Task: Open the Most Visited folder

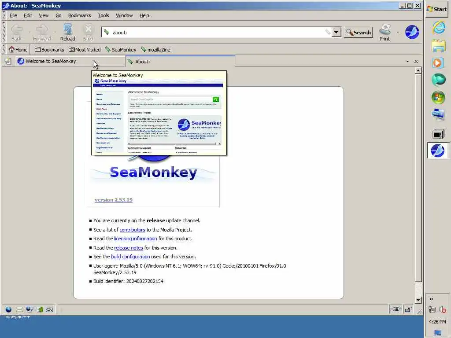Action: coord(85,50)
